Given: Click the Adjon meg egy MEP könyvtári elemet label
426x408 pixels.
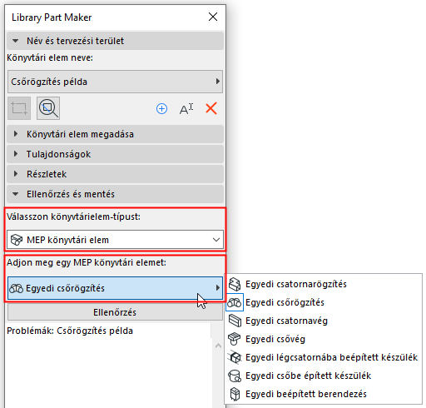Looking at the screenshot, I should (87, 262).
